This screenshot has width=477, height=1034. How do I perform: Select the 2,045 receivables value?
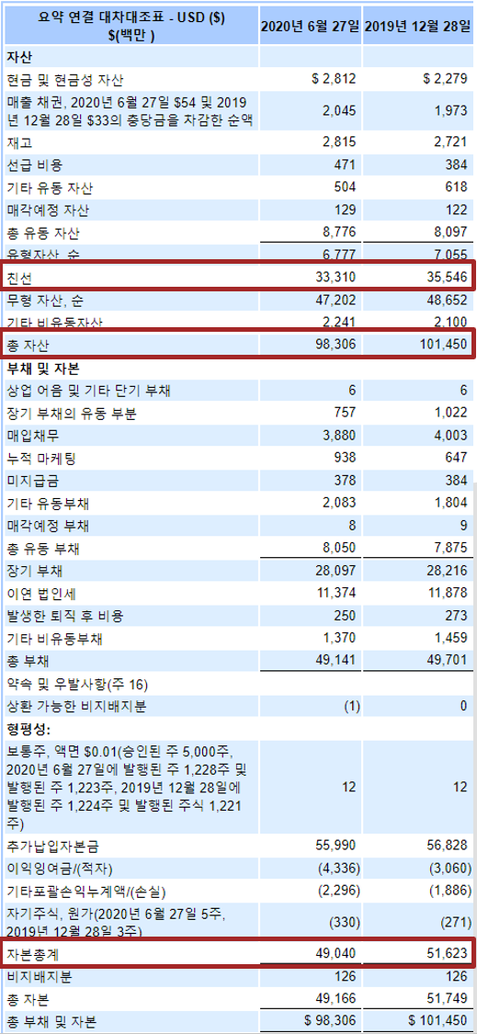tap(340, 111)
